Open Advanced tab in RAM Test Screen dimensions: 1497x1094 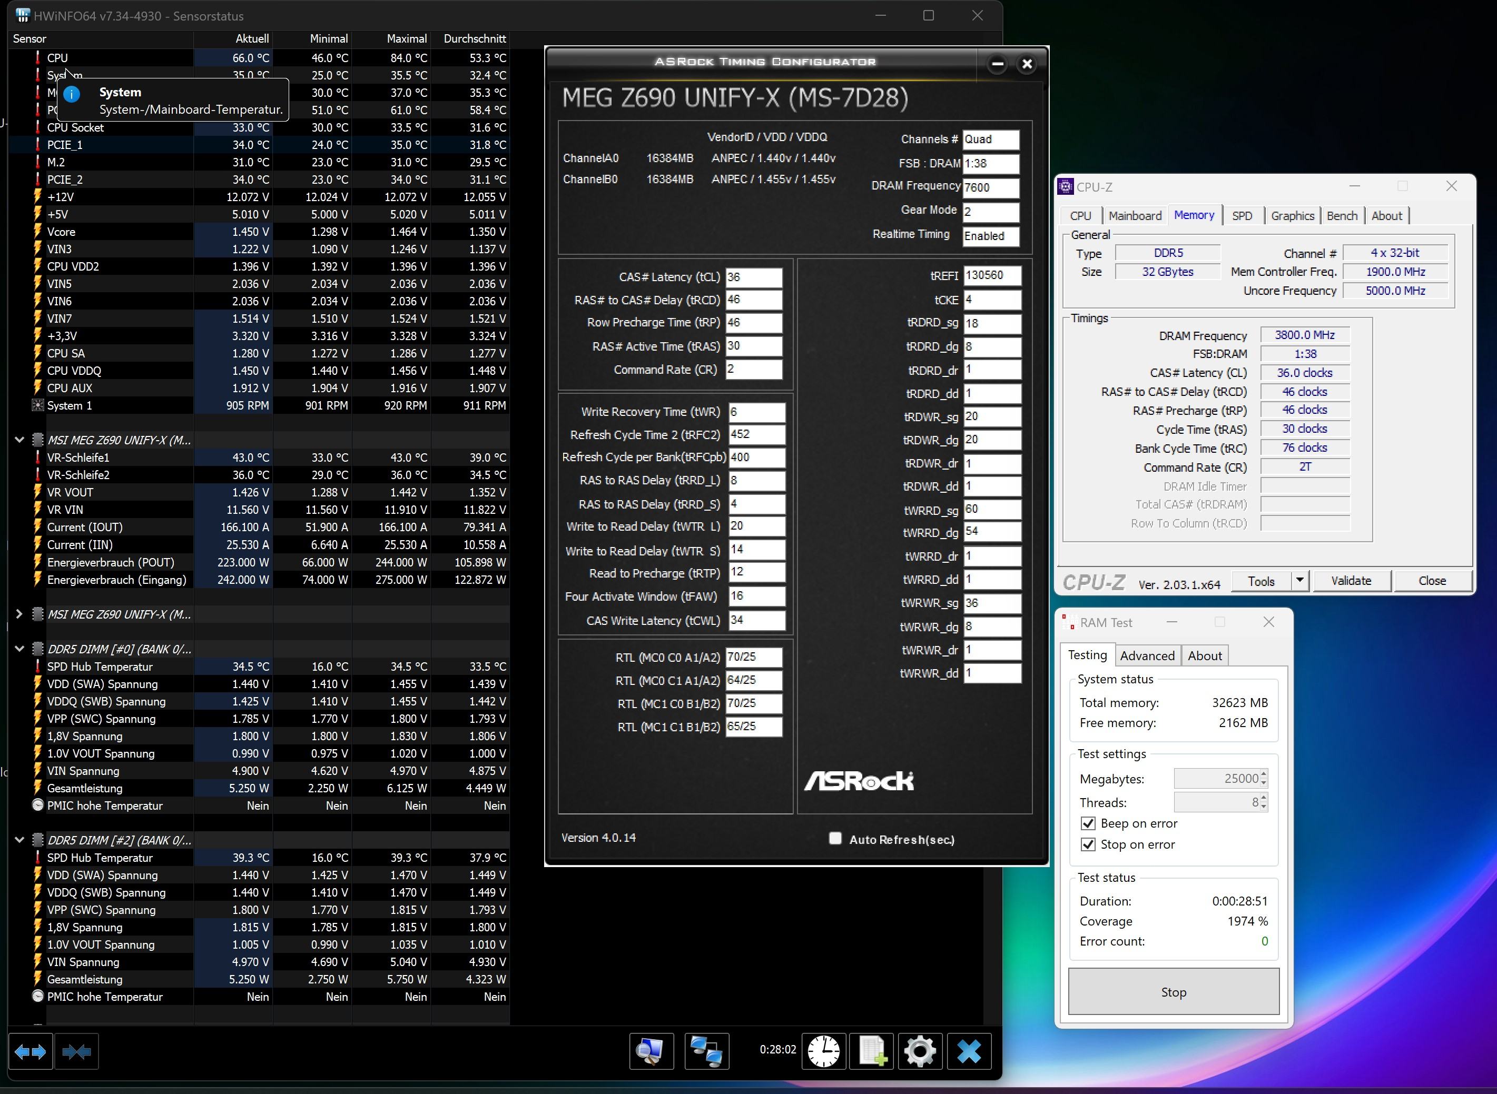coord(1147,655)
